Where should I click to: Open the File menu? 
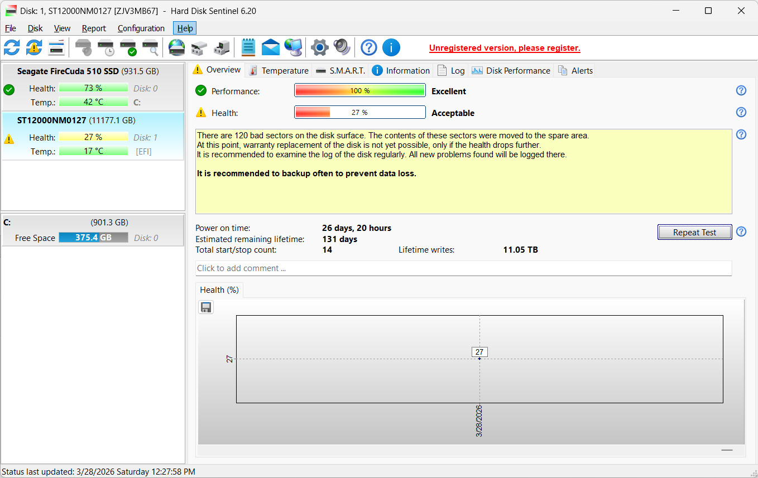(11, 28)
